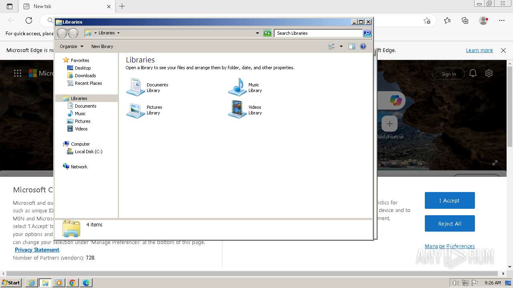Open Internet Explorer from taskbar
513x288 pixels.
click(32, 283)
